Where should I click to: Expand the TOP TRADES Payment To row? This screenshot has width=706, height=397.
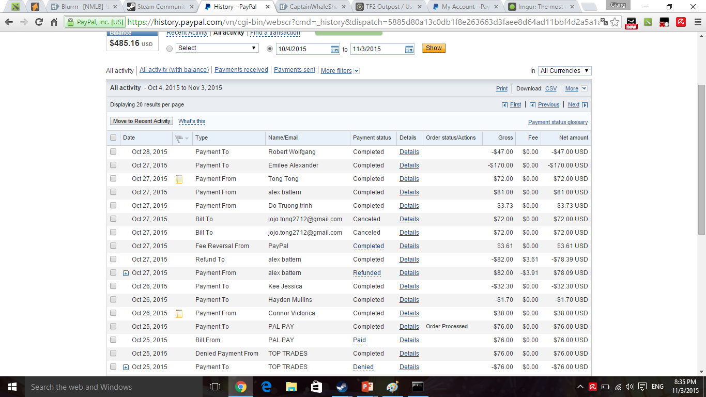coord(126,368)
